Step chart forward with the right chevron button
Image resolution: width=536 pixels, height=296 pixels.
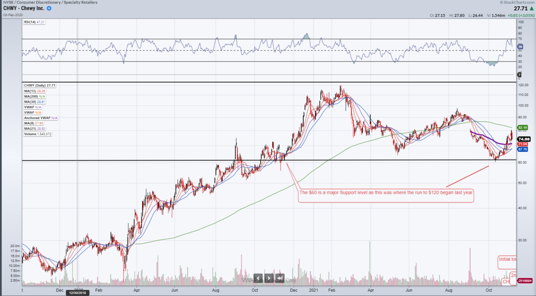269,278
